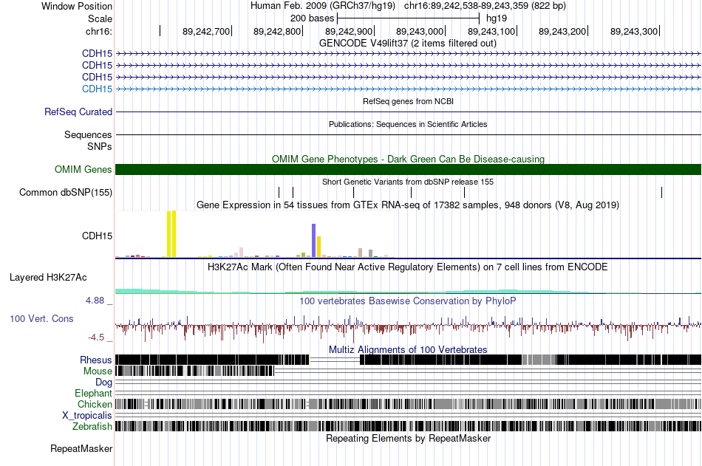Click CDH15 label next to GTEx chart
The height and width of the screenshot is (466, 702).
tap(97, 236)
